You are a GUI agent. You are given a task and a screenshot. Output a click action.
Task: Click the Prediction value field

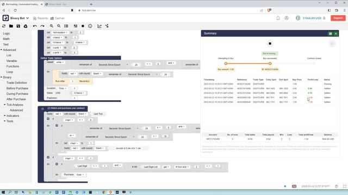point(74,98)
